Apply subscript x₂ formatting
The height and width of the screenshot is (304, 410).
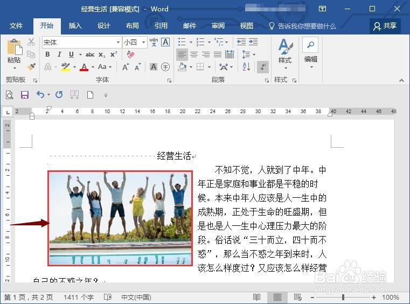[102, 54]
